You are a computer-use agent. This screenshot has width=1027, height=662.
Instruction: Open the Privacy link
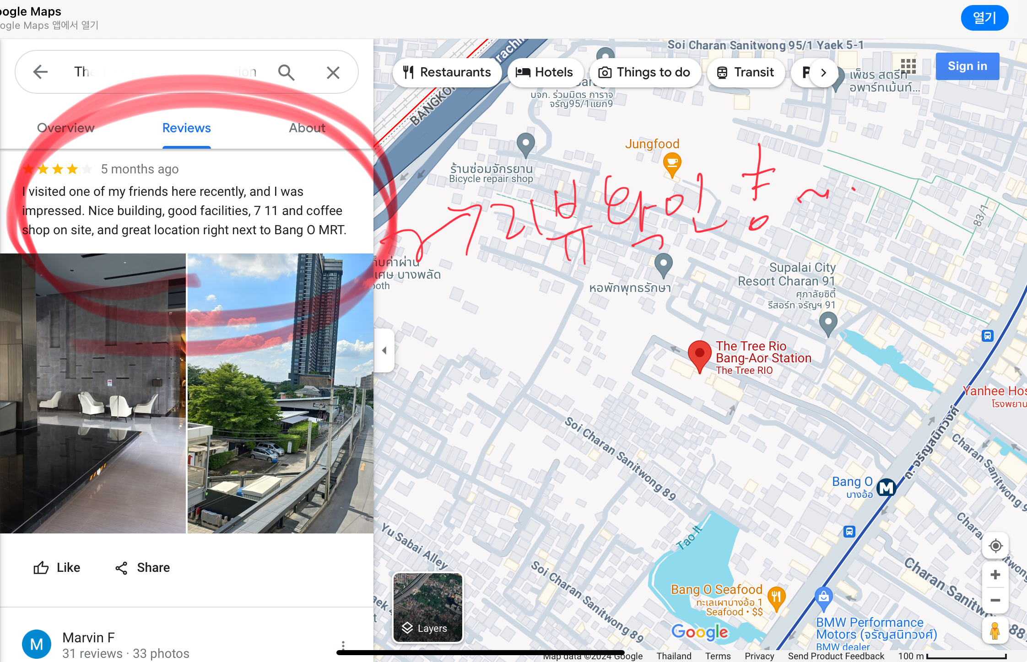[759, 656]
